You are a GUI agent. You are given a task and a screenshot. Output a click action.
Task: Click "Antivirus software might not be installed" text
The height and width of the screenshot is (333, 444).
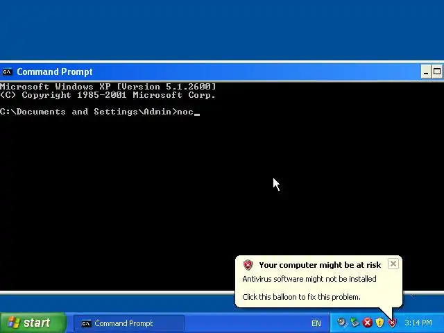pyautogui.click(x=309, y=279)
